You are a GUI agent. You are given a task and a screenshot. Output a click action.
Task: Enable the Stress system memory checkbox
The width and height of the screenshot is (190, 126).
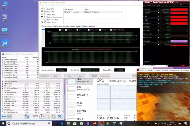[45, 17]
